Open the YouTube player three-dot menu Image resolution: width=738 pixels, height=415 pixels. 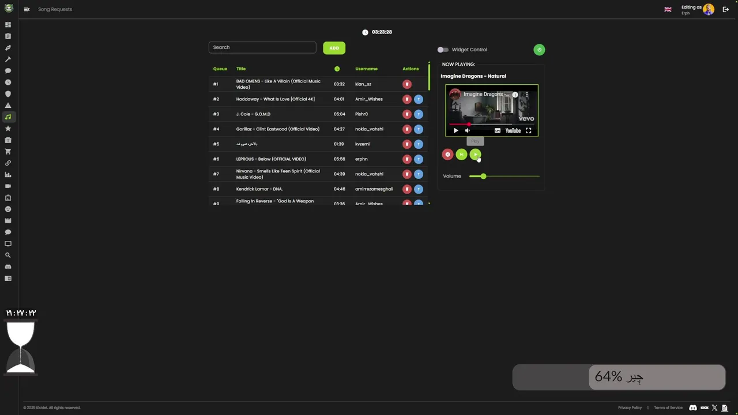tap(526, 95)
